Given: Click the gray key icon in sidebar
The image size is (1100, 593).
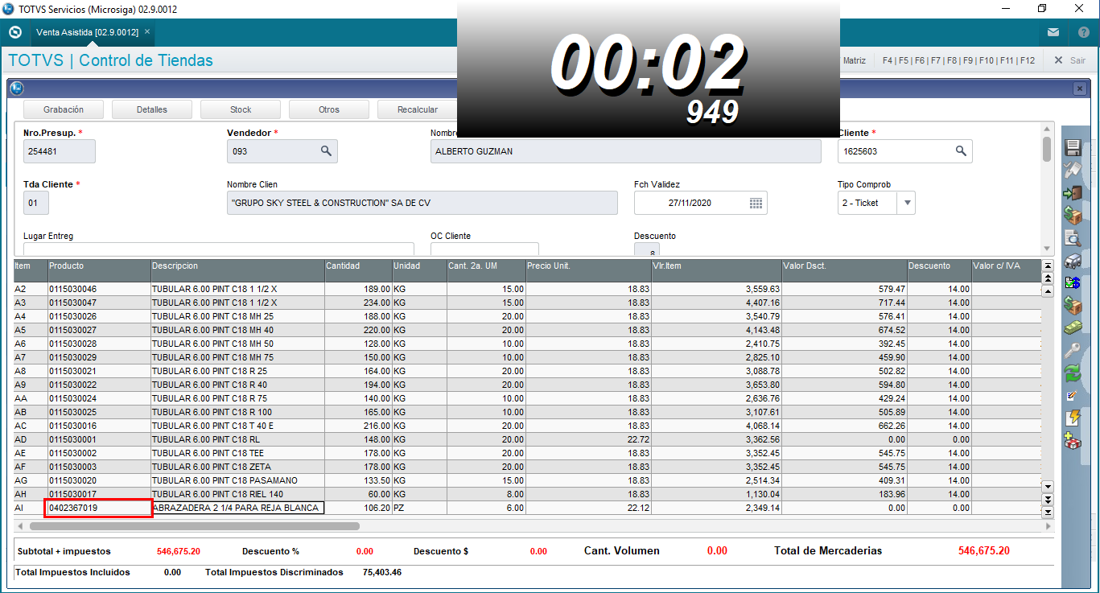Looking at the screenshot, I should (1073, 350).
